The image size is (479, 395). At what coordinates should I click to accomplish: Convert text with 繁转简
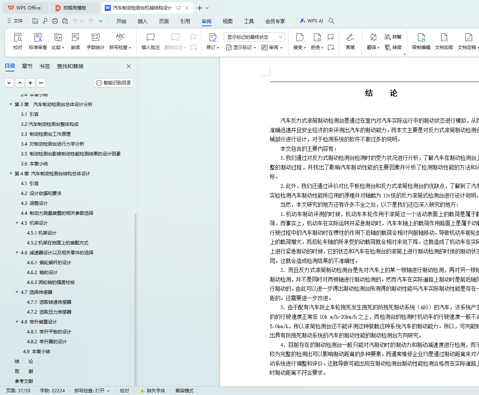(393, 48)
